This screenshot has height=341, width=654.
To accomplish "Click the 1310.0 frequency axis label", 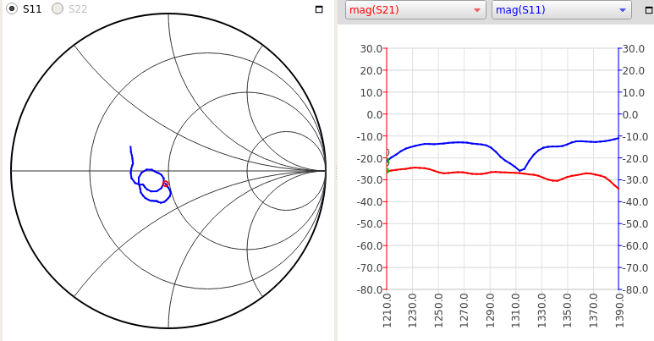I will click(516, 310).
